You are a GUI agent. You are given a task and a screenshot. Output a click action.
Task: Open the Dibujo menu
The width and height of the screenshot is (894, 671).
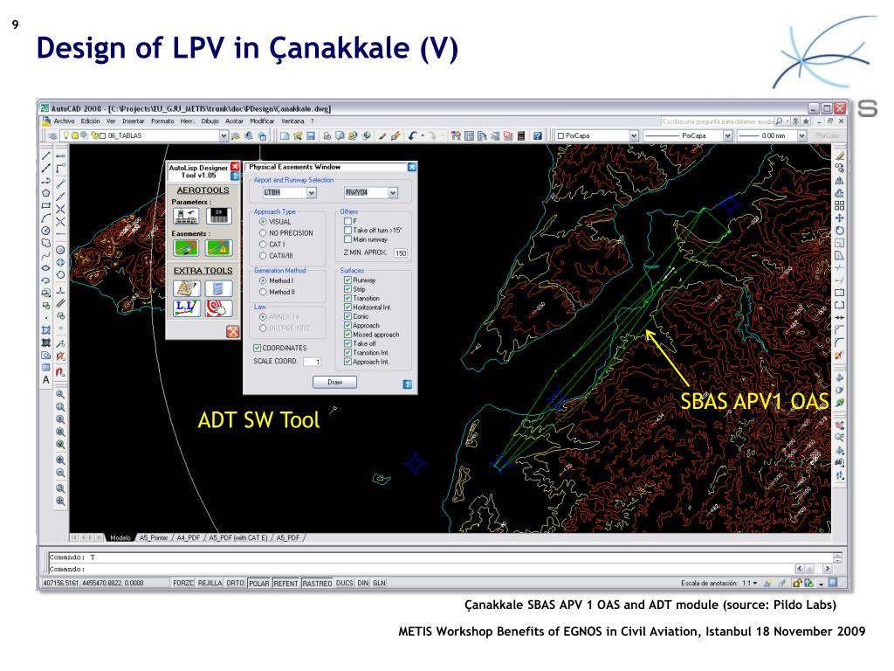click(210, 121)
